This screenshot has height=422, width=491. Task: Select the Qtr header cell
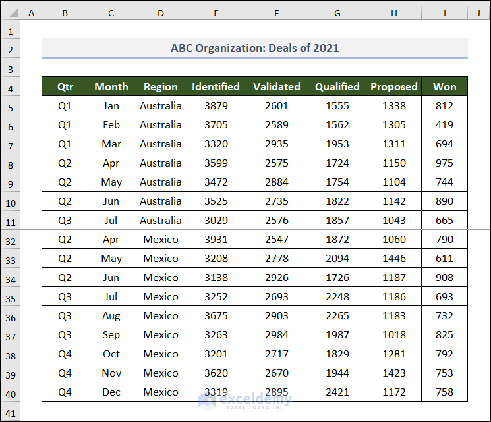tap(65, 86)
